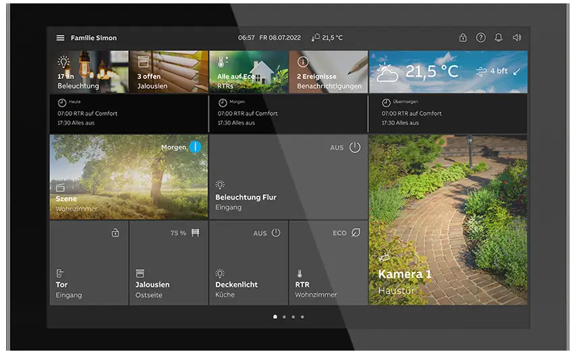
Task: Open the Beleuchtung overview tile
Action: pyautogui.click(x=89, y=71)
